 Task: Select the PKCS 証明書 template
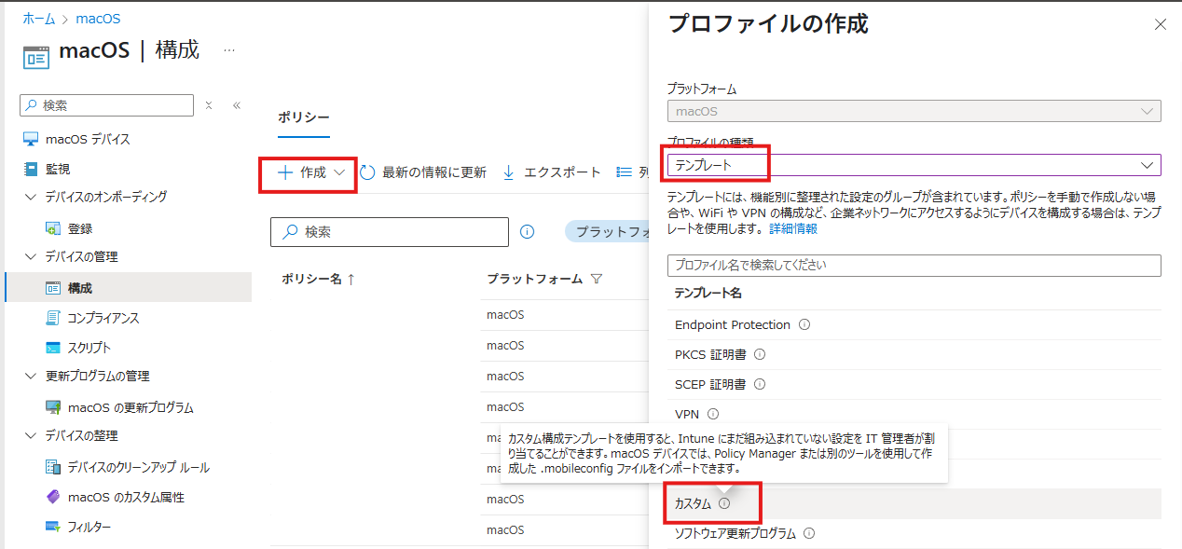point(710,354)
